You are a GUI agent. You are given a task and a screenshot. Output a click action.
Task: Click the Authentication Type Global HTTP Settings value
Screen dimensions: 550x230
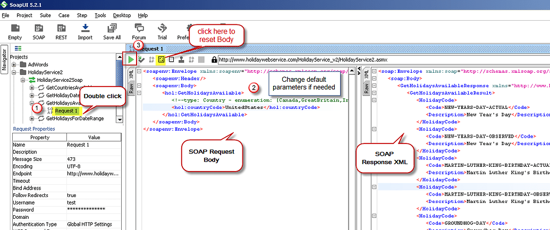click(x=94, y=224)
